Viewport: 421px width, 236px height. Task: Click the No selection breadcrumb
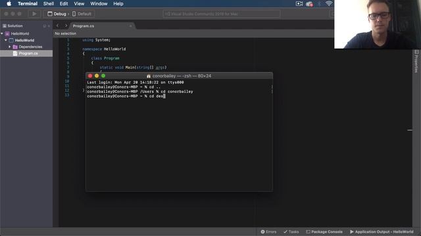pos(66,33)
